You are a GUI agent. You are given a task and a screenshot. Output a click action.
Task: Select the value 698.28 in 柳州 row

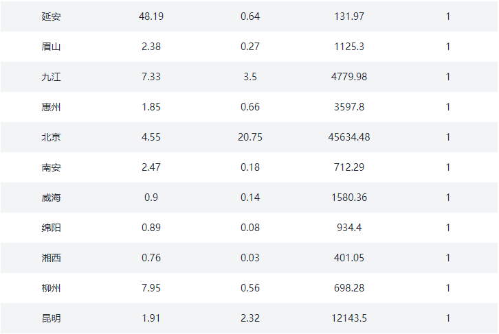349,287
